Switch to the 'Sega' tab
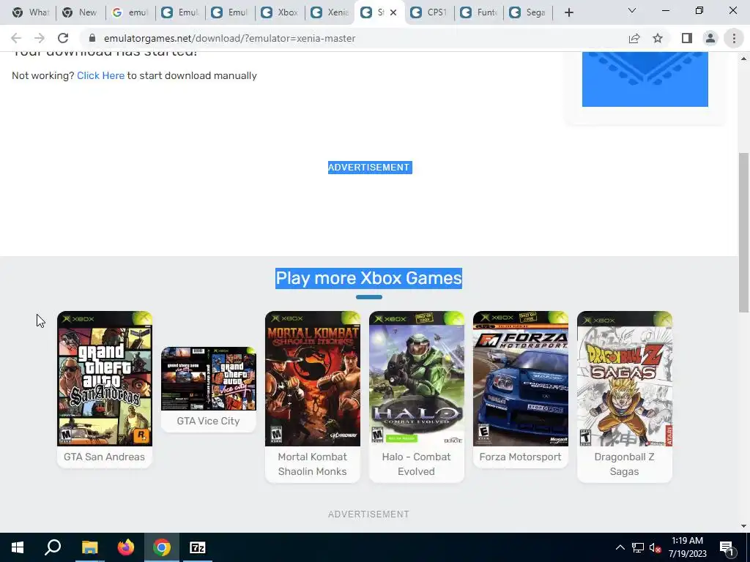This screenshot has width=750, height=562. pos(527,12)
